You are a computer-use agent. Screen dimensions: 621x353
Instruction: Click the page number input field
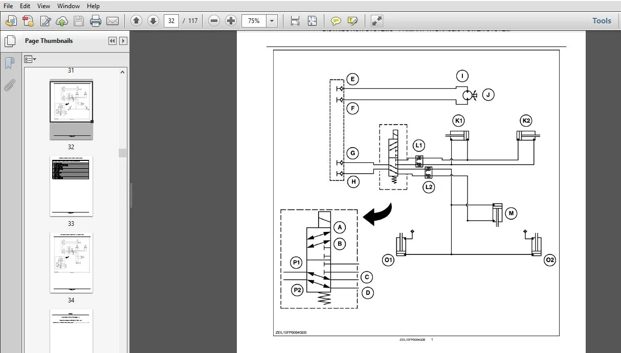click(171, 21)
